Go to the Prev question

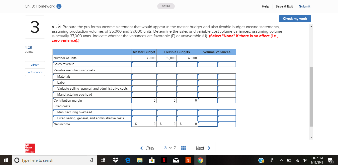[x=150, y=148]
